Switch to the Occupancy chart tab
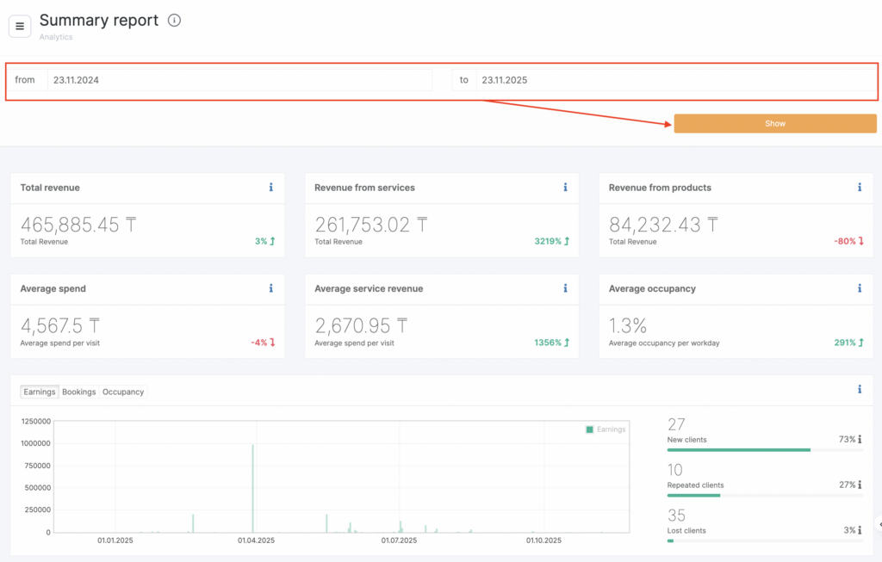882x562 pixels. pyautogui.click(x=123, y=392)
